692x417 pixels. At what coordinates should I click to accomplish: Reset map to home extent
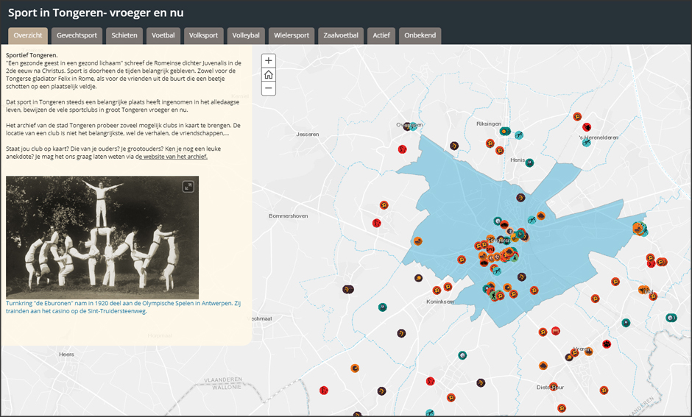tap(268, 74)
